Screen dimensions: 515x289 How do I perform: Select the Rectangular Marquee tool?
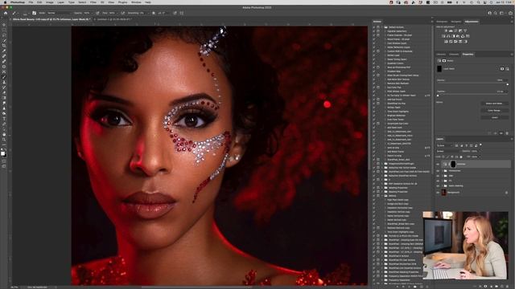pos(4,31)
